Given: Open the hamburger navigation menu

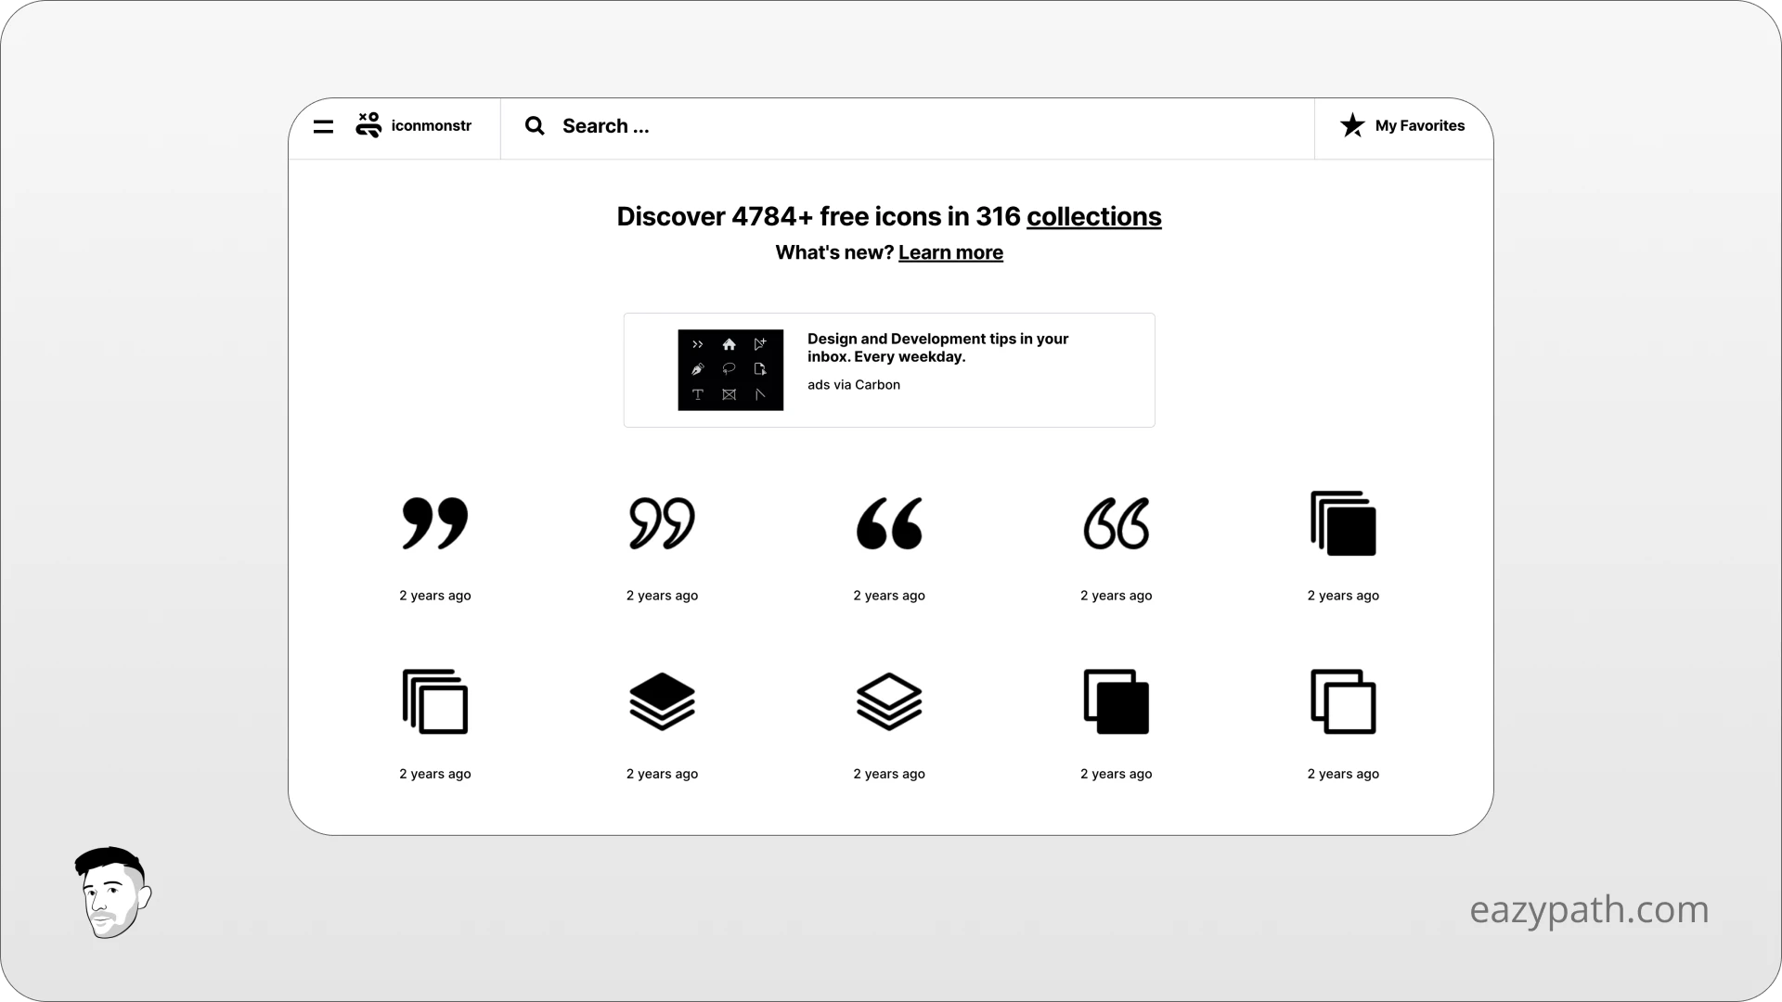Looking at the screenshot, I should (323, 125).
